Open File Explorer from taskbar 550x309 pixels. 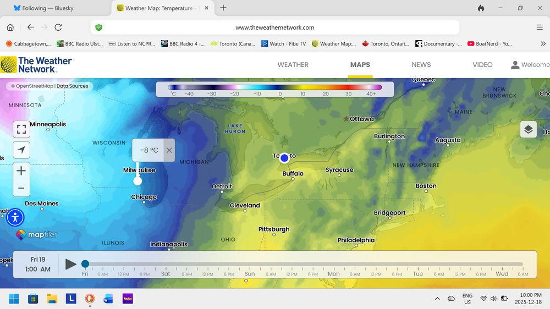pos(52,299)
